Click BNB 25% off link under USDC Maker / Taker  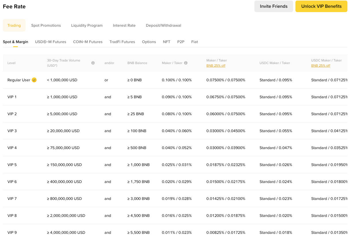[x=320, y=65]
